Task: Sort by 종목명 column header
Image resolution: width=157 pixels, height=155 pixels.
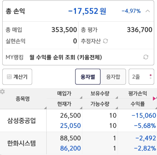Action: tap(23, 99)
